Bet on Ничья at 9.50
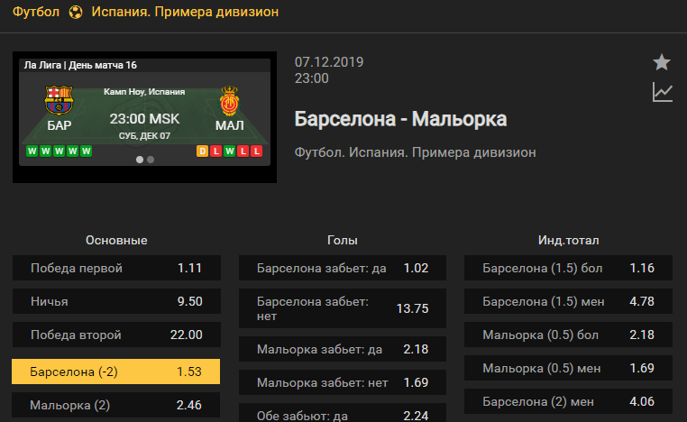Image resolution: width=687 pixels, height=422 pixels. pyautogui.click(x=116, y=301)
